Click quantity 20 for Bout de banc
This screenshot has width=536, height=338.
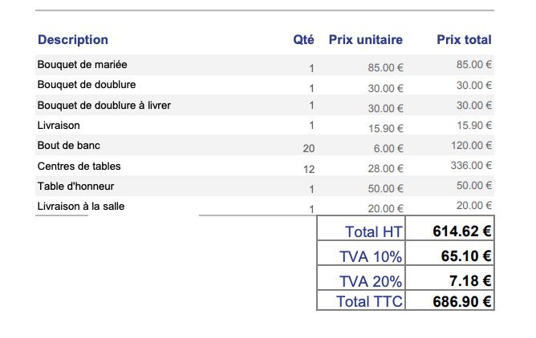(309, 148)
